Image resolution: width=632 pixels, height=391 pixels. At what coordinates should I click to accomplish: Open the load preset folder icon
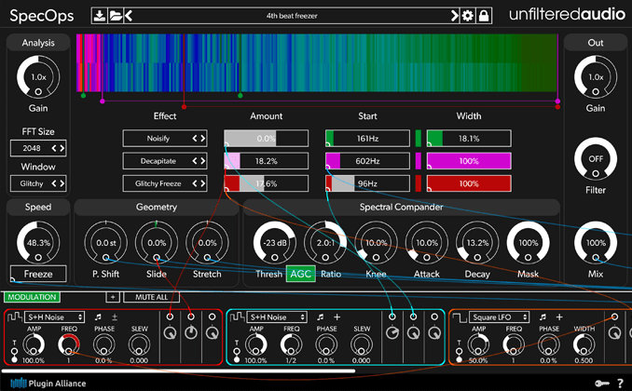point(115,16)
